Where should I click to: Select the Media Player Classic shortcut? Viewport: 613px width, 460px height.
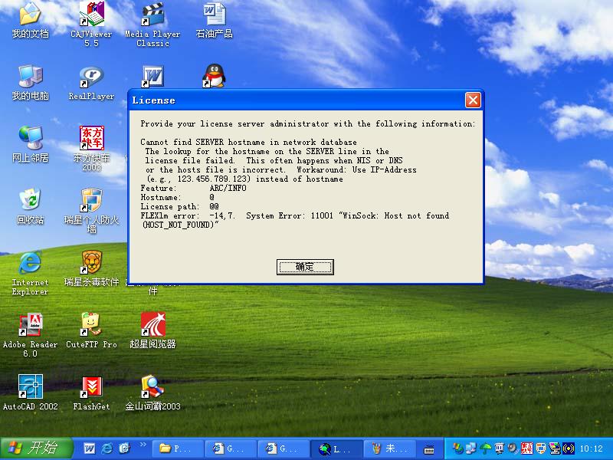152,25
